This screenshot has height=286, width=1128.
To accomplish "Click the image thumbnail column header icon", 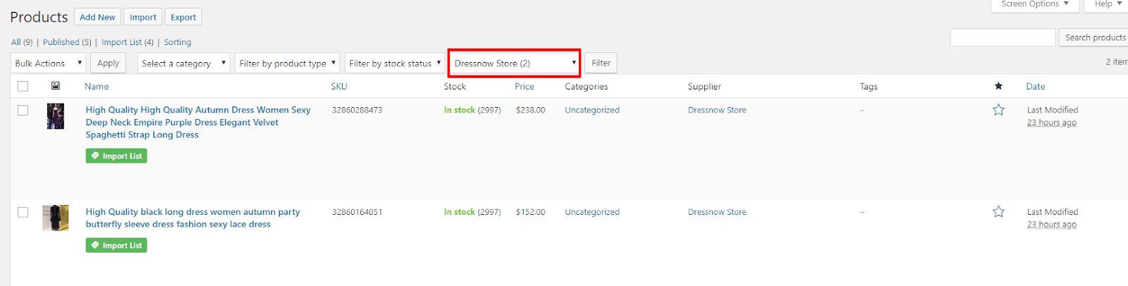I will pos(56,86).
